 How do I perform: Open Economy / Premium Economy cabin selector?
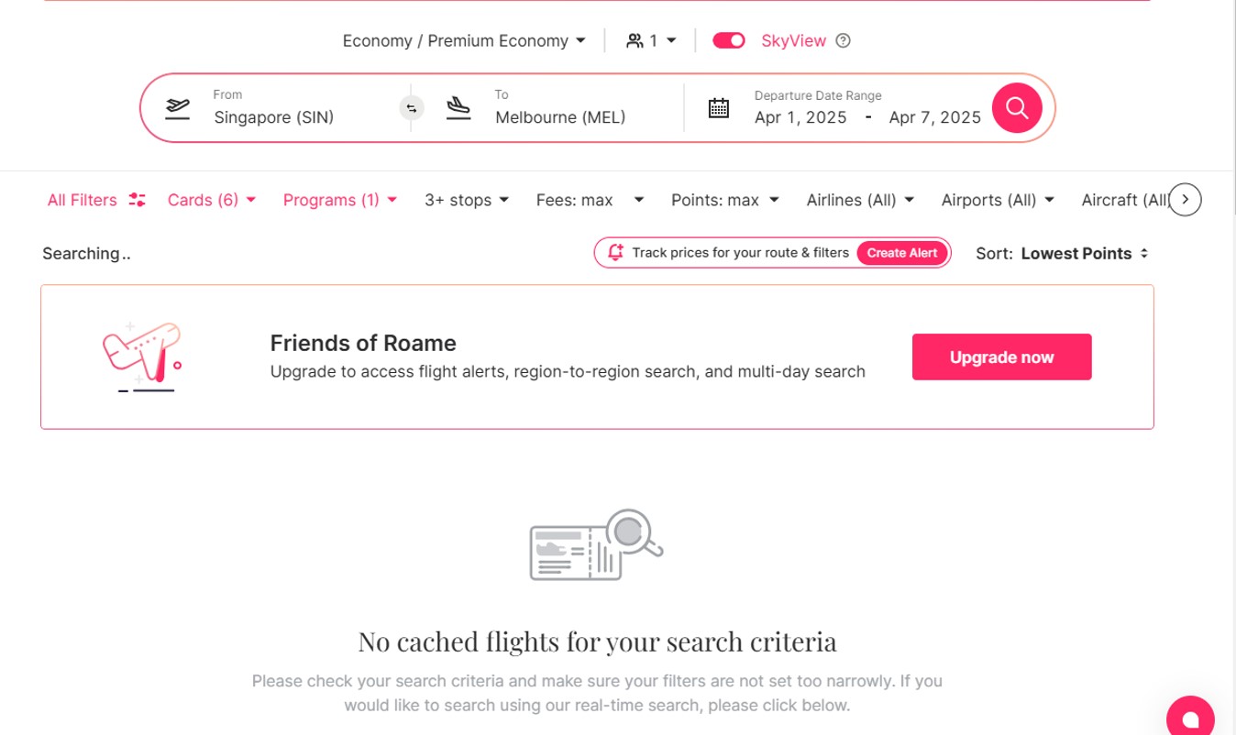[x=464, y=40]
